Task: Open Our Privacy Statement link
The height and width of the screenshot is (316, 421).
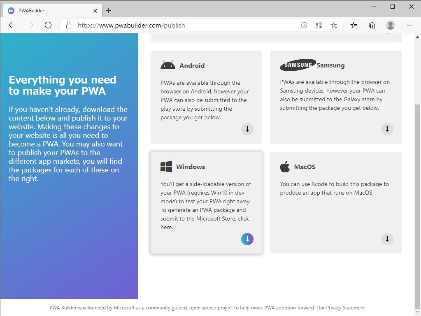Action: 340,307
